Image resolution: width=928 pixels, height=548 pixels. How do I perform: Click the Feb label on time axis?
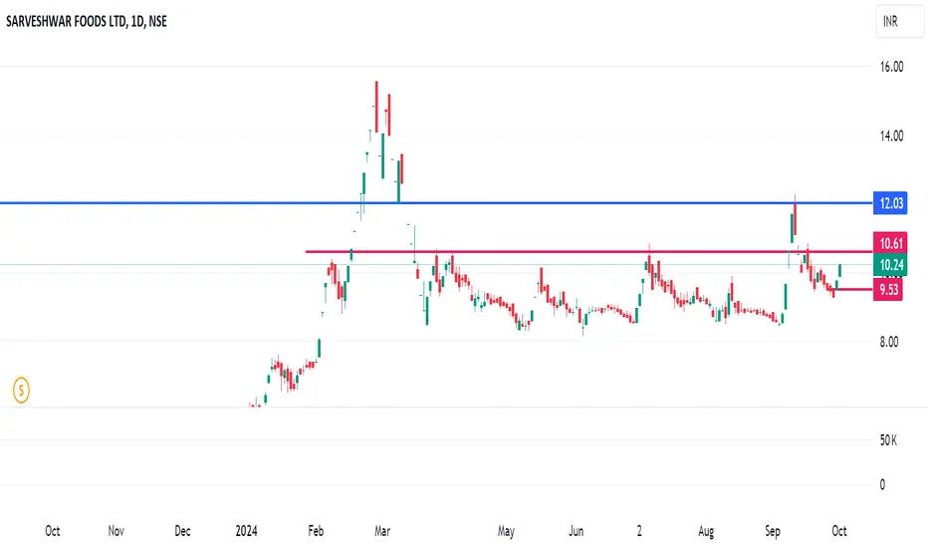[316, 531]
